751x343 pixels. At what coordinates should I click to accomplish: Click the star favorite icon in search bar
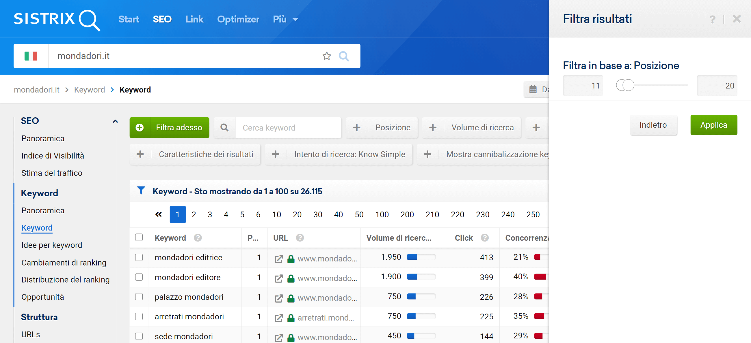tap(326, 56)
